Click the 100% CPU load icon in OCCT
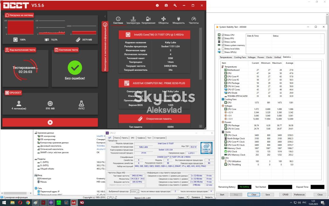329x206 pixels. point(15,40)
